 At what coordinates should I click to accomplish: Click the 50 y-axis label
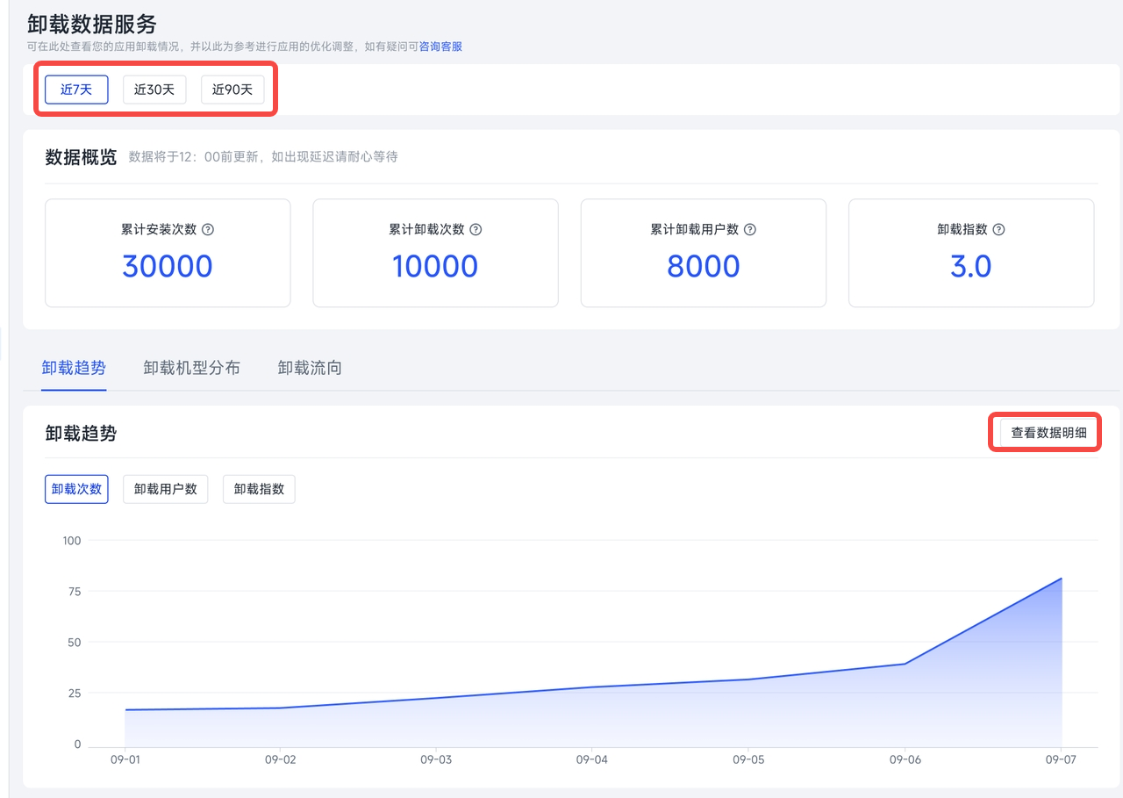[x=75, y=643]
